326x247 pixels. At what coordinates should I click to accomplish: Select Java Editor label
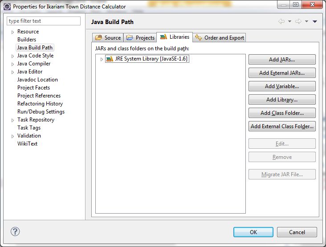coord(30,72)
